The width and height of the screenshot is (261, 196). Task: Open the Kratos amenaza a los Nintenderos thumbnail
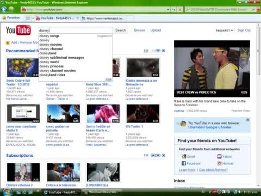143,68
